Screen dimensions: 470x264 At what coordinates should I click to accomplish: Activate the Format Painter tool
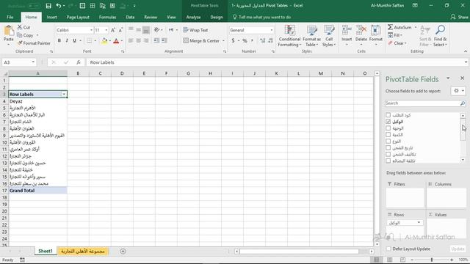coord(34,43)
